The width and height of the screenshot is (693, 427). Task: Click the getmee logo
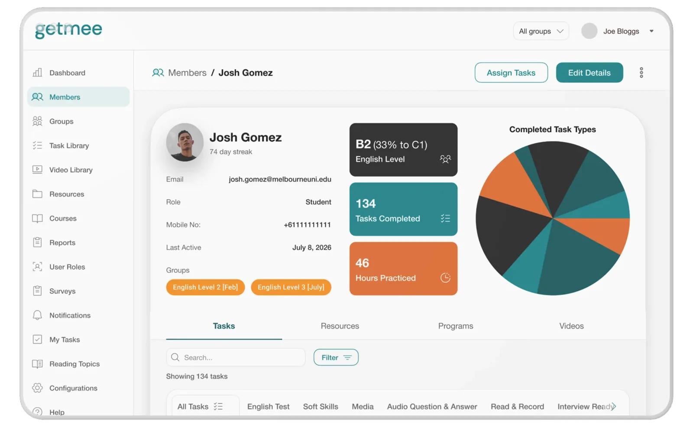click(x=68, y=30)
